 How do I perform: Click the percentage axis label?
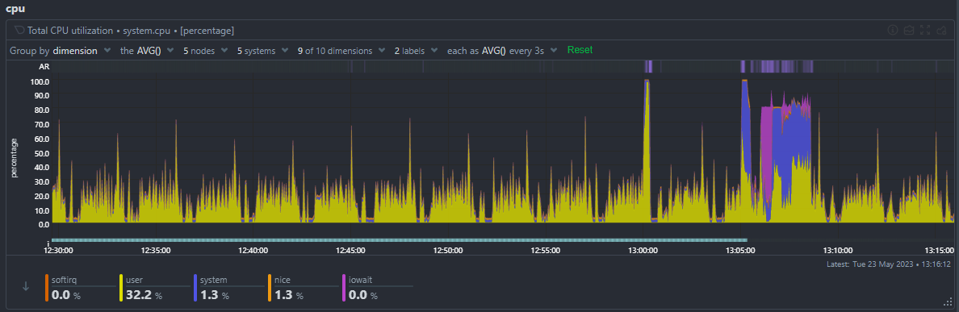pos(14,158)
